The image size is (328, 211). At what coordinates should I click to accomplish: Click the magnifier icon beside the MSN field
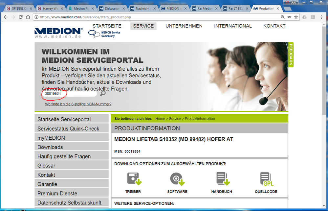(103, 94)
